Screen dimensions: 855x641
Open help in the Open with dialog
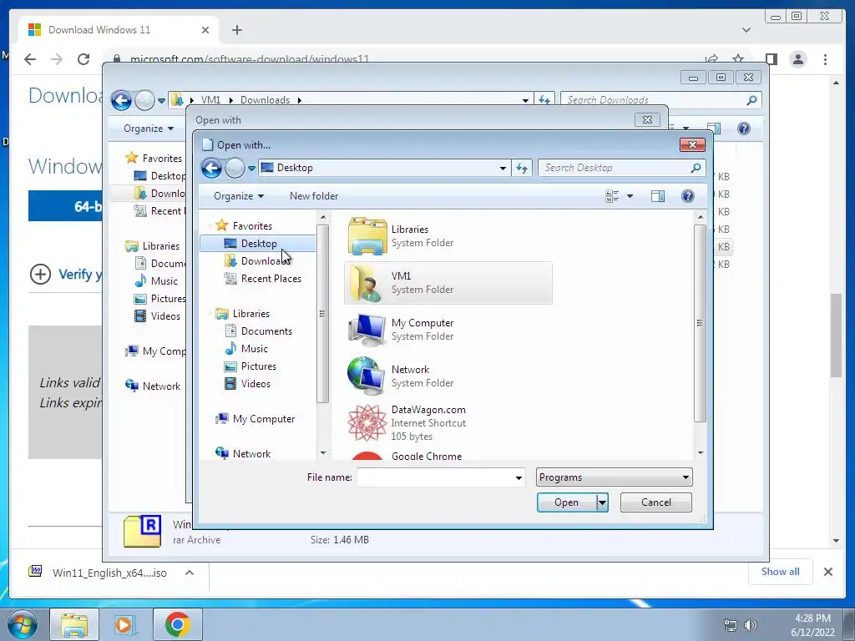688,196
